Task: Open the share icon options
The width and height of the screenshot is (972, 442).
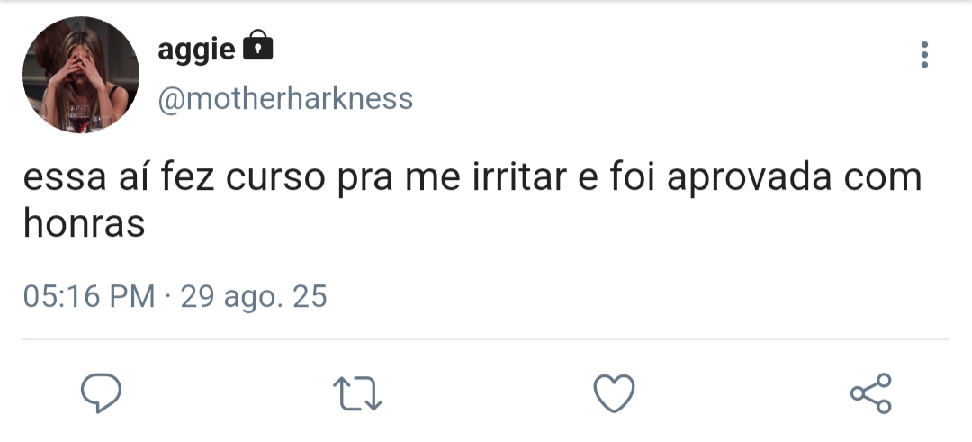Action: click(x=870, y=393)
